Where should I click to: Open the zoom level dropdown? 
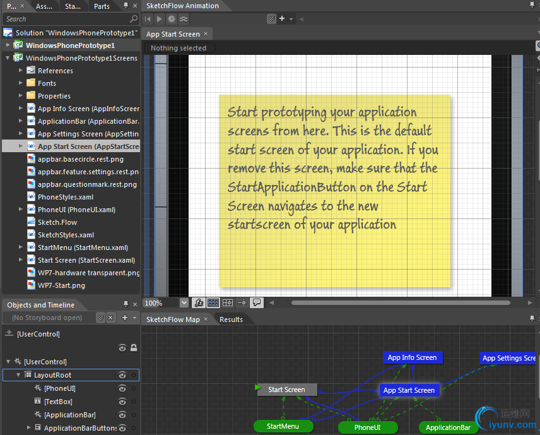[x=184, y=303]
